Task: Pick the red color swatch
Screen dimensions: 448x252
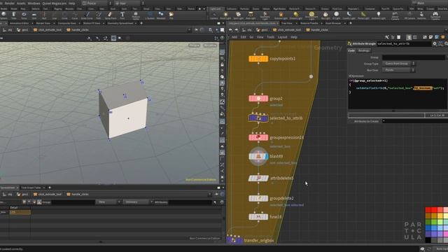Action: (x=428, y=210)
